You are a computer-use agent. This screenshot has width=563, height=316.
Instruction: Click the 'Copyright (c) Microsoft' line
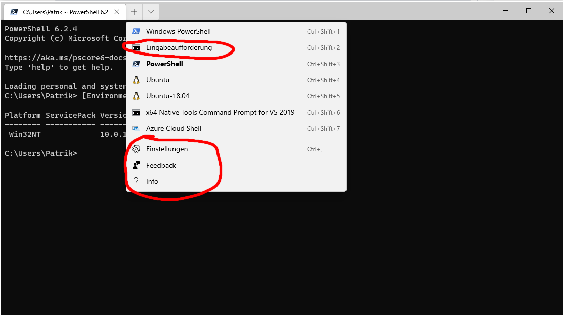coord(65,38)
